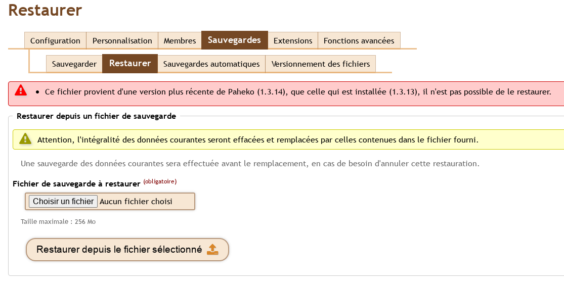This screenshot has width=564, height=285.
Task: Click the Restaurer page heading
Action: pyautogui.click(x=45, y=10)
